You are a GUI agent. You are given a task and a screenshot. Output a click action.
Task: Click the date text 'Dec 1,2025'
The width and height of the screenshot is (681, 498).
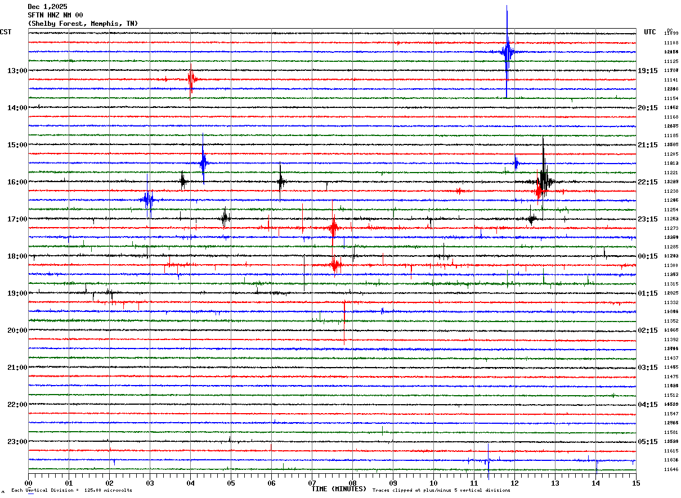tap(47, 7)
